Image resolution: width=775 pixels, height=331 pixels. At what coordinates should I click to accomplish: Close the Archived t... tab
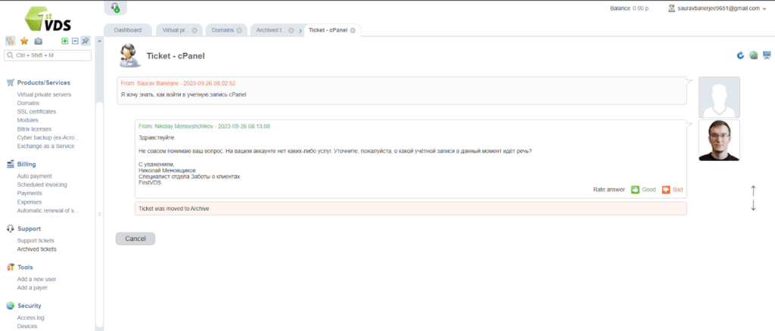tap(291, 30)
